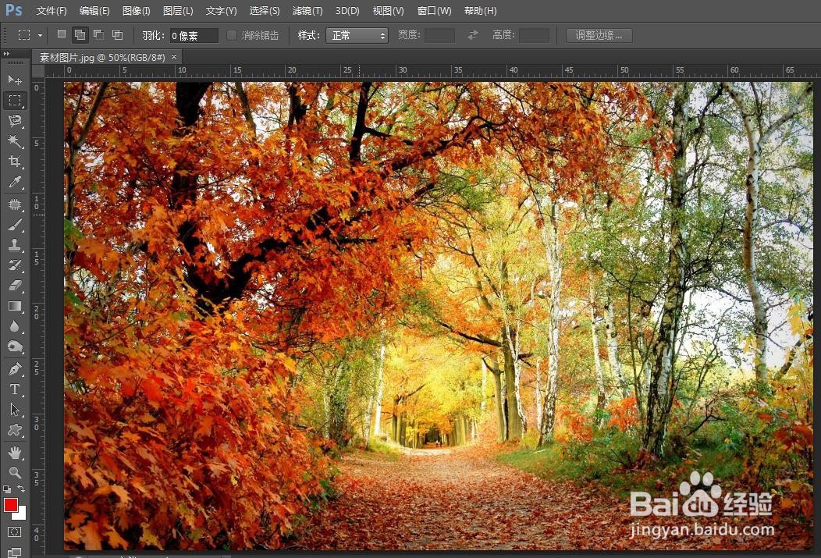Screen dimensions: 821x558
Task: Edit the 羽化 feather value field
Action: point(194,35)
